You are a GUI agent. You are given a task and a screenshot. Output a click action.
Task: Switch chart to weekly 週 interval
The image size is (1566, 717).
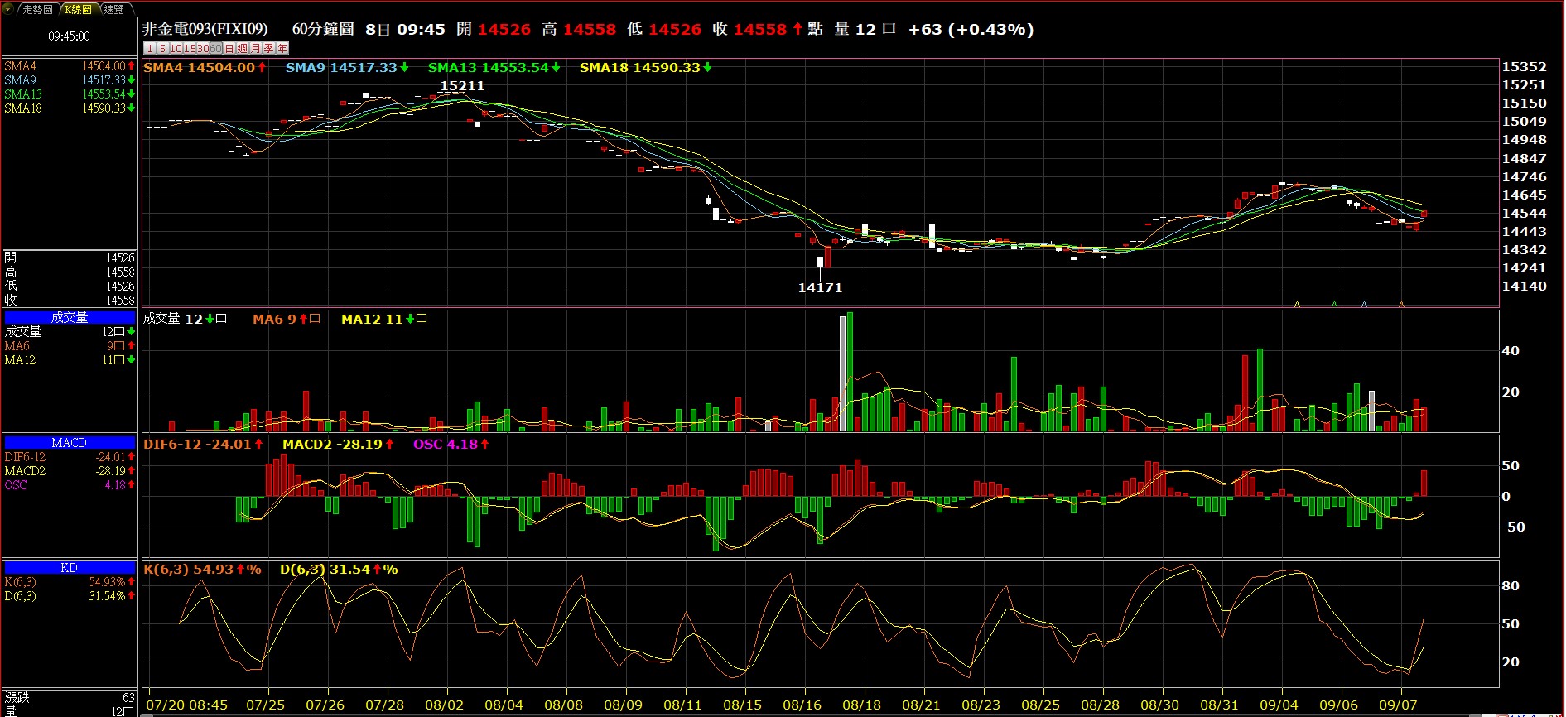point(243,48)
